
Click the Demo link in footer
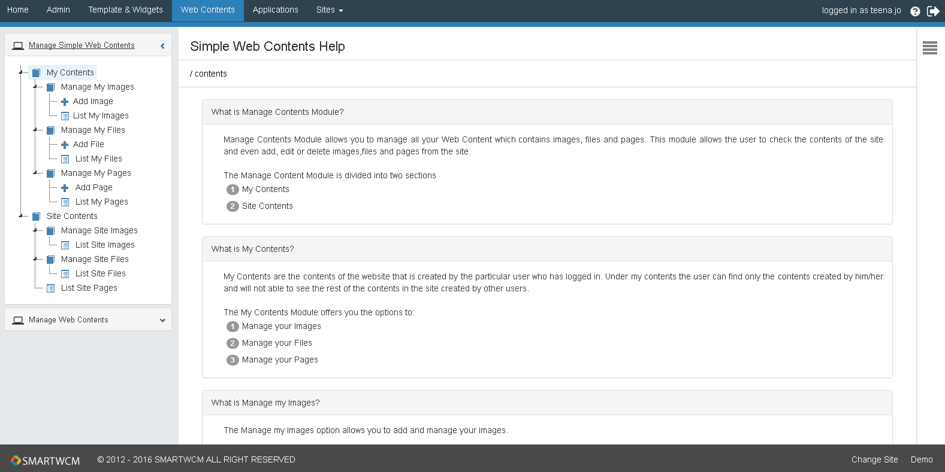pos(921,459)
